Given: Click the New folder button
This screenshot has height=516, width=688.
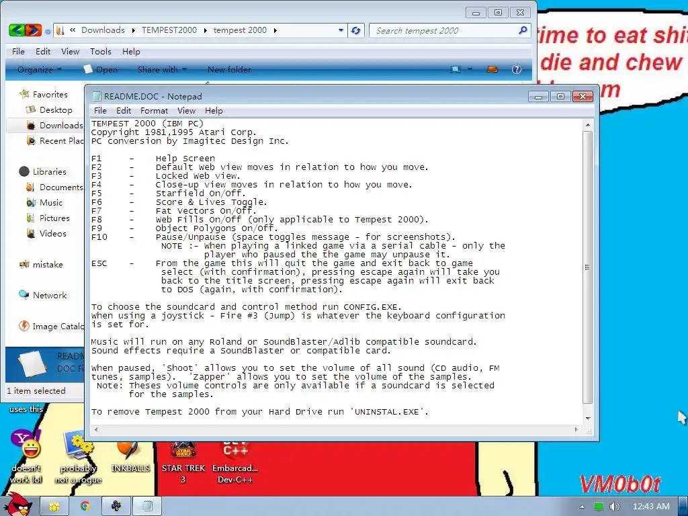Looking at the screenshot, I should tap(229, 69).
